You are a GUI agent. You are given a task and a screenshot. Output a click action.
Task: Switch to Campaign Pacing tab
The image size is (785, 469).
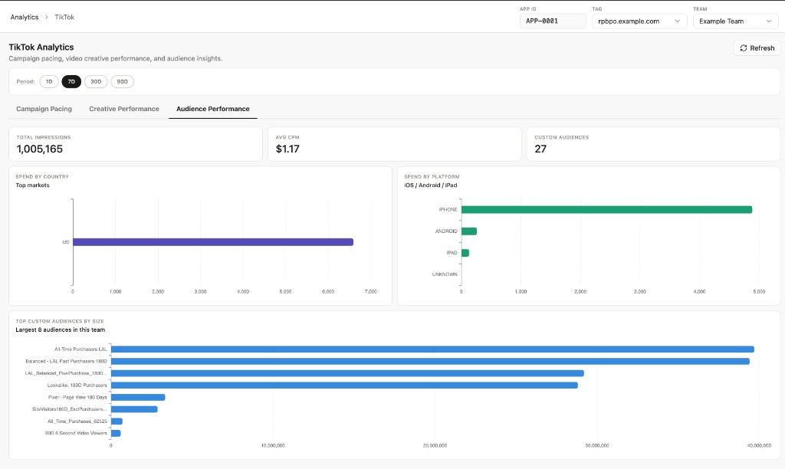point(44,109)
